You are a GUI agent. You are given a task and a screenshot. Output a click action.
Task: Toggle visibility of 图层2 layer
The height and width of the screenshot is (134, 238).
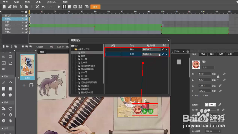tap(23, 26)
